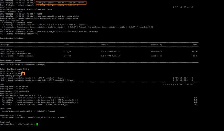Click the 'Error: Nothing to do' line

tap(10, 11)
